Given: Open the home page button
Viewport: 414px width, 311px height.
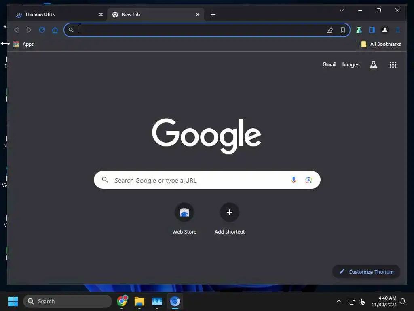Looking at the screenshot, I should coord(55,30).
